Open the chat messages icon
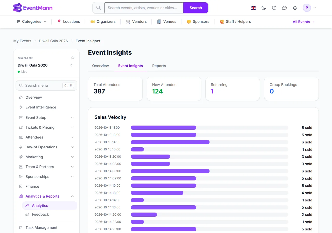 click(285, 8)
